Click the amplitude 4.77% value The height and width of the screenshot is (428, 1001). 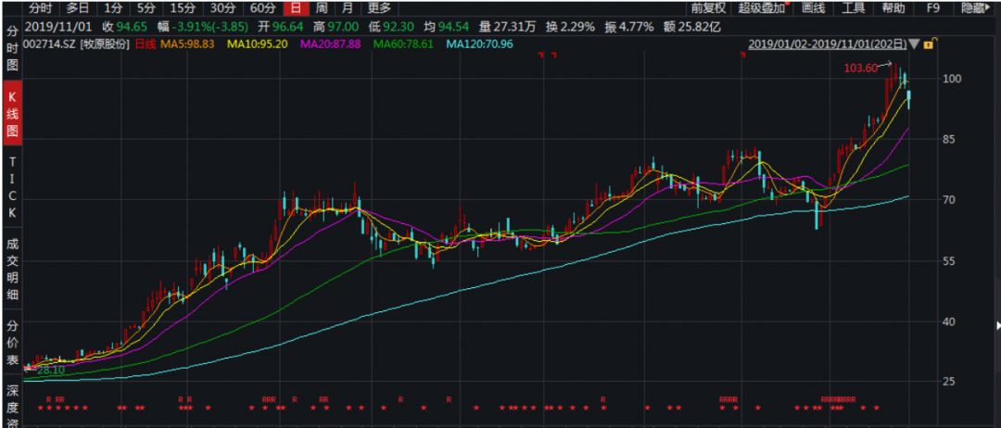click(x=637, y=27)
